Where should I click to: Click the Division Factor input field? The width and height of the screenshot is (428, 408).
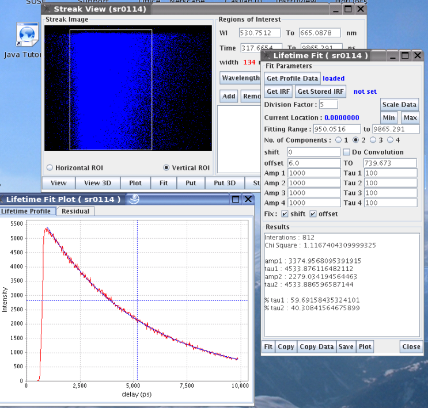click(328, 105)
